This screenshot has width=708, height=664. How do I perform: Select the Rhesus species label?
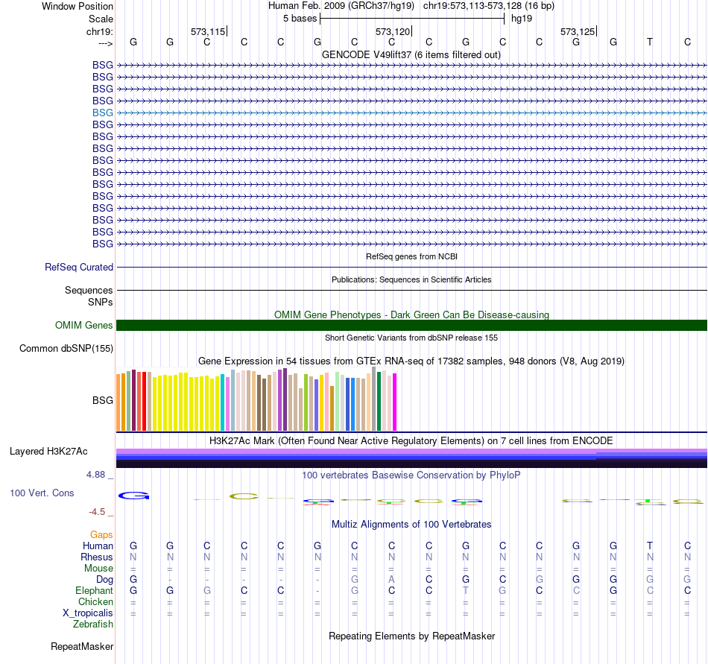[97, 557]
